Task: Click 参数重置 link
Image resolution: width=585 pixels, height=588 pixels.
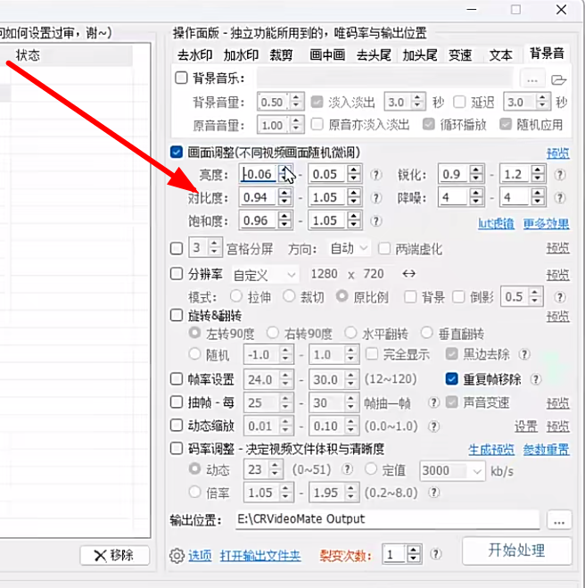Action: 547,449
